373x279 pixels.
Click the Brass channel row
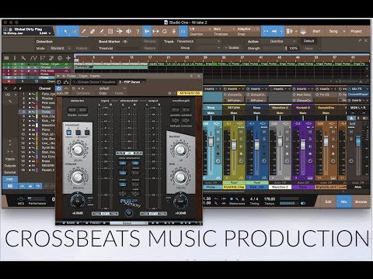coord(37,161)
